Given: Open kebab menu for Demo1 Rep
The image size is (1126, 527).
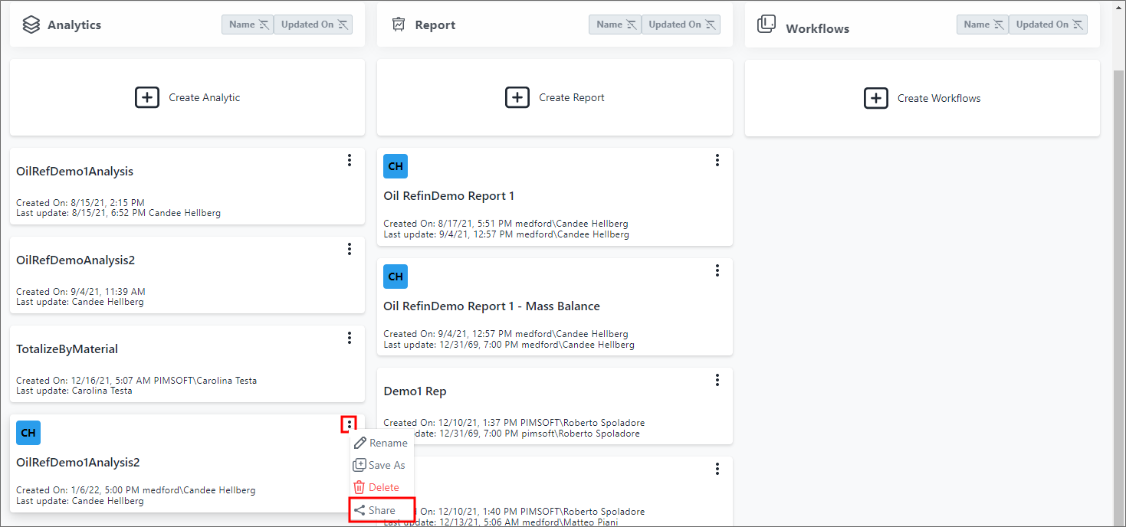Looking at the screenshot, I should [x=717, y=380].
